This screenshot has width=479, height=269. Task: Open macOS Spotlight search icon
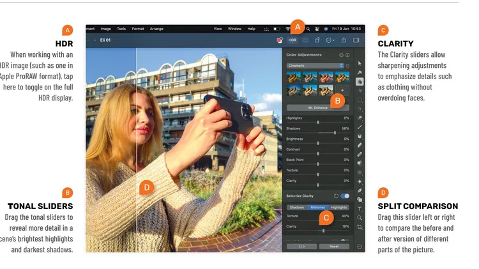coord(308,29)
